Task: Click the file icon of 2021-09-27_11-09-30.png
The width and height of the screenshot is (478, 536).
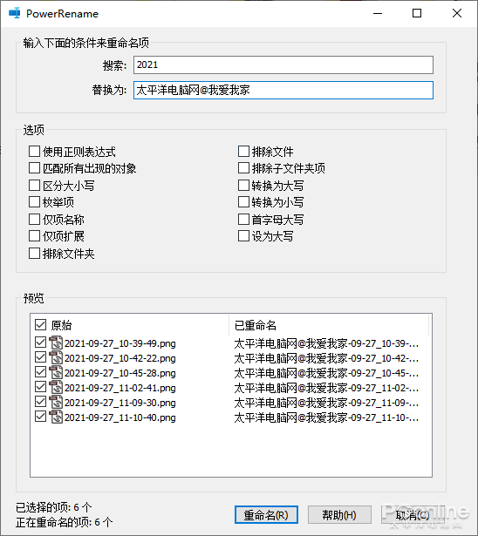Action: tap(56, 402)
